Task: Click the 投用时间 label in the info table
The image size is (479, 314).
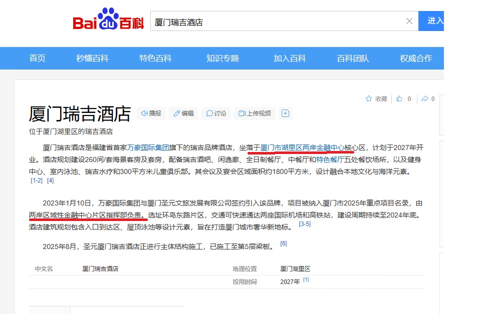Action: click(x=245, y=281)
